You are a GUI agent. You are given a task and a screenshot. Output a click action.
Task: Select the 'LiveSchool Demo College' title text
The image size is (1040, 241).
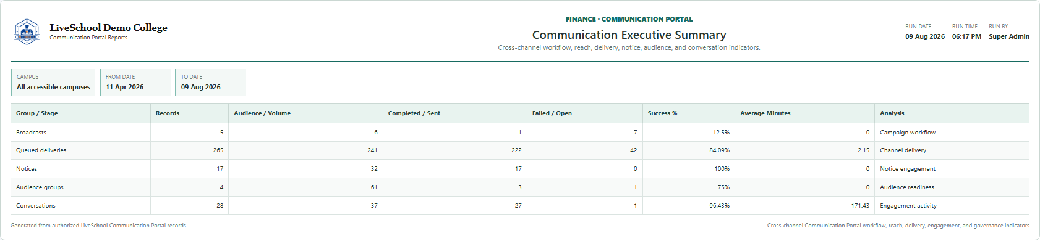108,28
